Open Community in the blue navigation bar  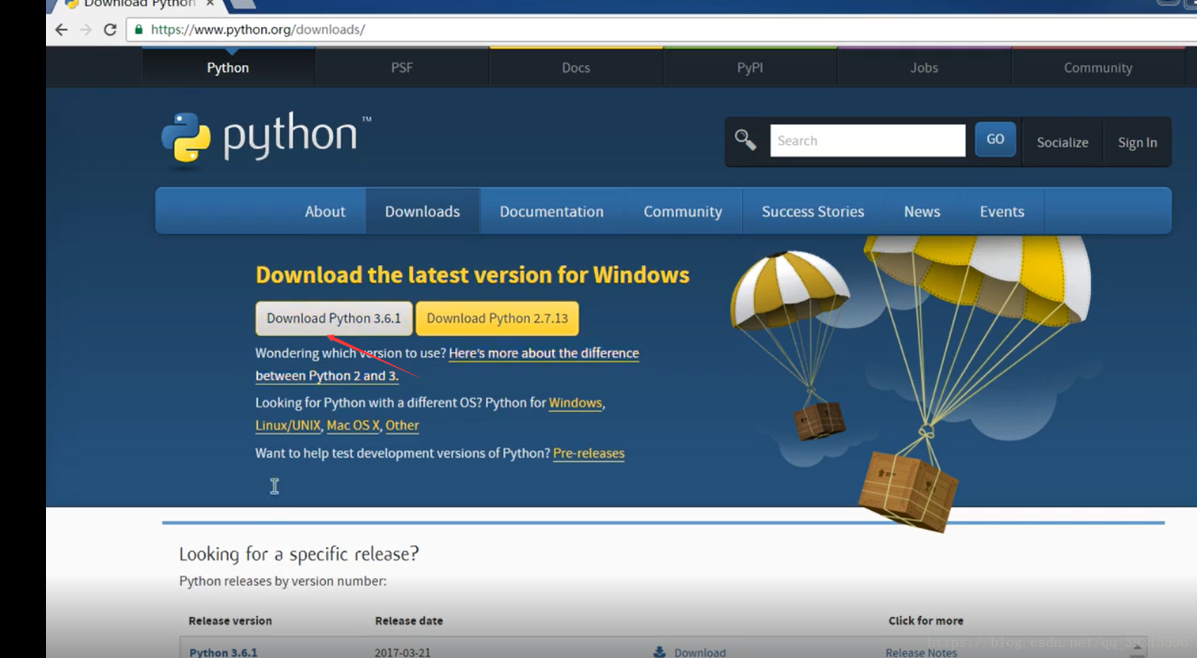coord(683,211)
